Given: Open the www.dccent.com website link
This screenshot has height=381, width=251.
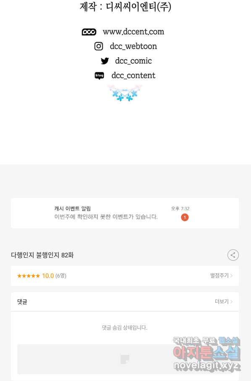Looking at the screenshot, I should pyautogui.click(x=133, y=32).
